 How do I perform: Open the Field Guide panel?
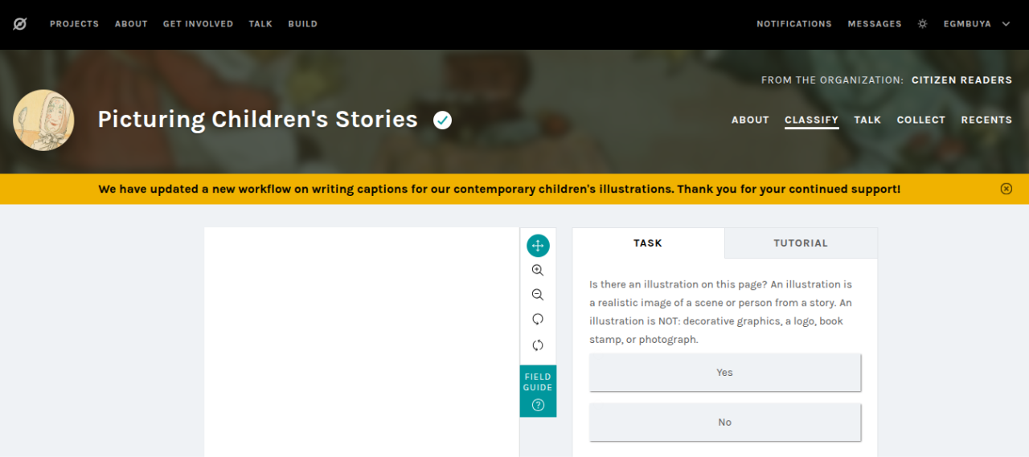pyautogui.click(x=538, y=390)
